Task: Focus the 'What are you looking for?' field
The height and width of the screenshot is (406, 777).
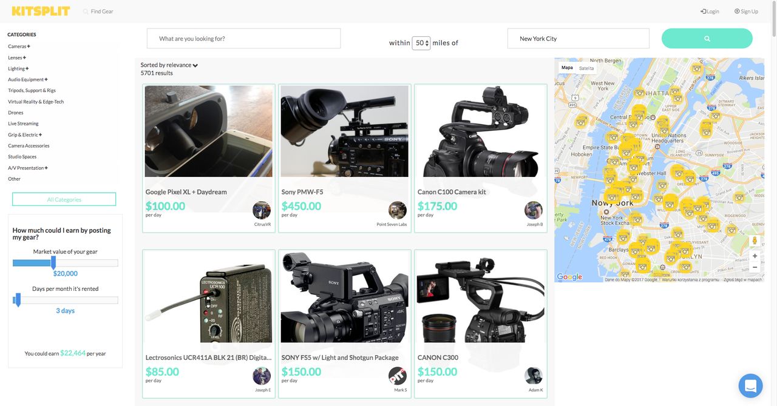Action: click(x=243, y=38)
